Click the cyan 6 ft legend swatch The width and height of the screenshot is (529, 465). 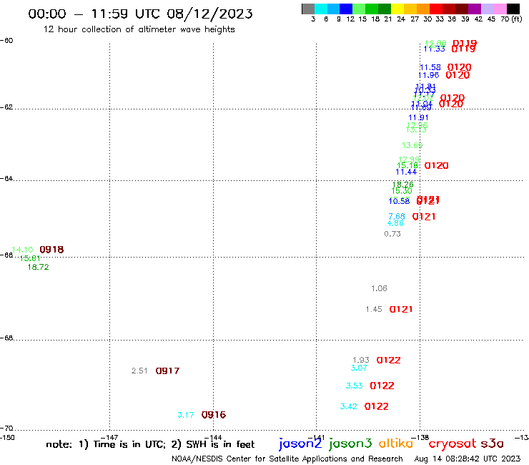tap(321, 9)
